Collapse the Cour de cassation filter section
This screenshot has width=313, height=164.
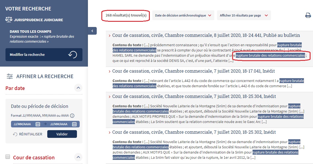click(x=78, y=157)
